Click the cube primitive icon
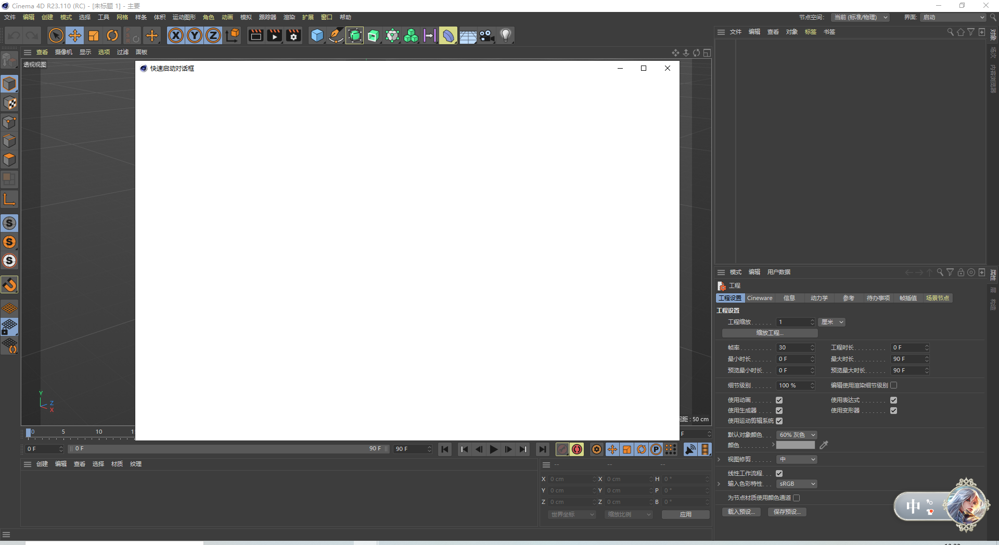The height and width of the screenshot is (545, 999). pos(317,35)
